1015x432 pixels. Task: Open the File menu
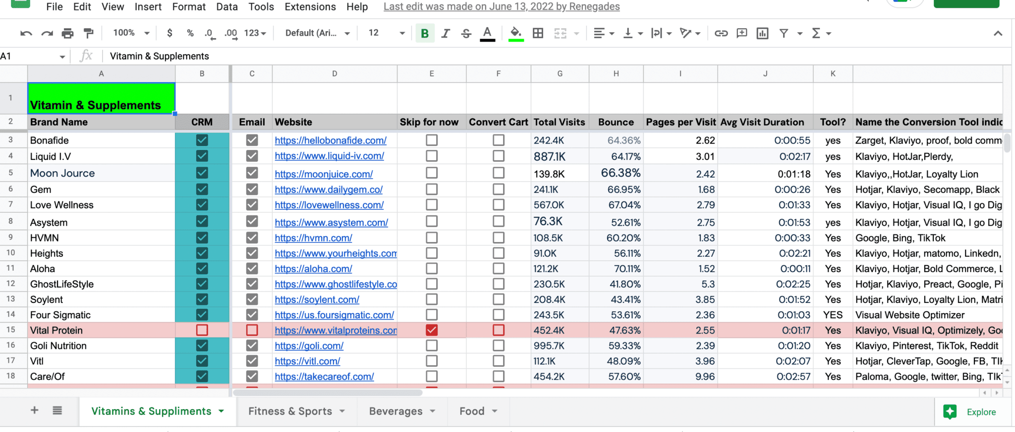point(55,7)
